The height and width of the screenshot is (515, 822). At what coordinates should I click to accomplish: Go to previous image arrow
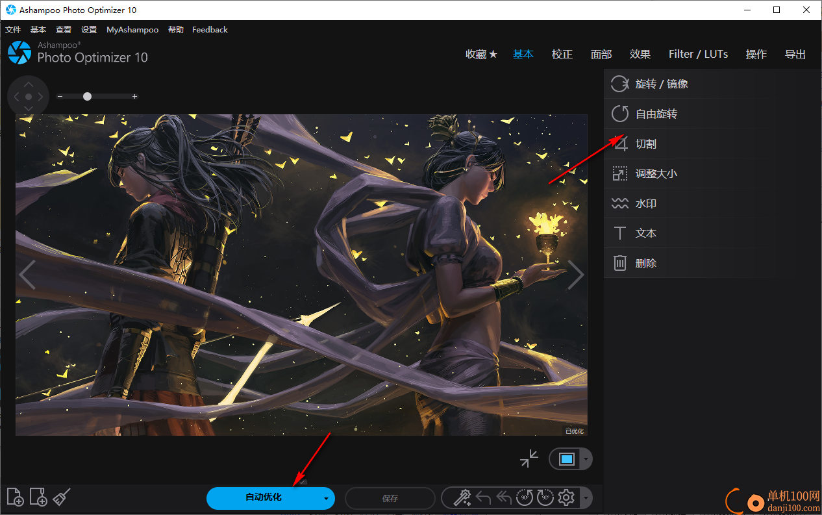tap(27, 274)
